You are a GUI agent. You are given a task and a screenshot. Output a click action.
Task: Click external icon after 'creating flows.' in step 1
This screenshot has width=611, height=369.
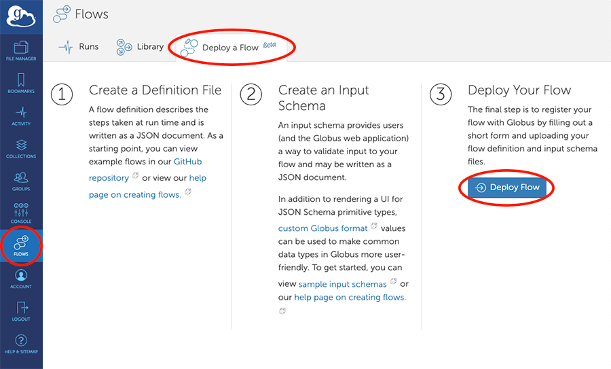[x=188, y=192]
